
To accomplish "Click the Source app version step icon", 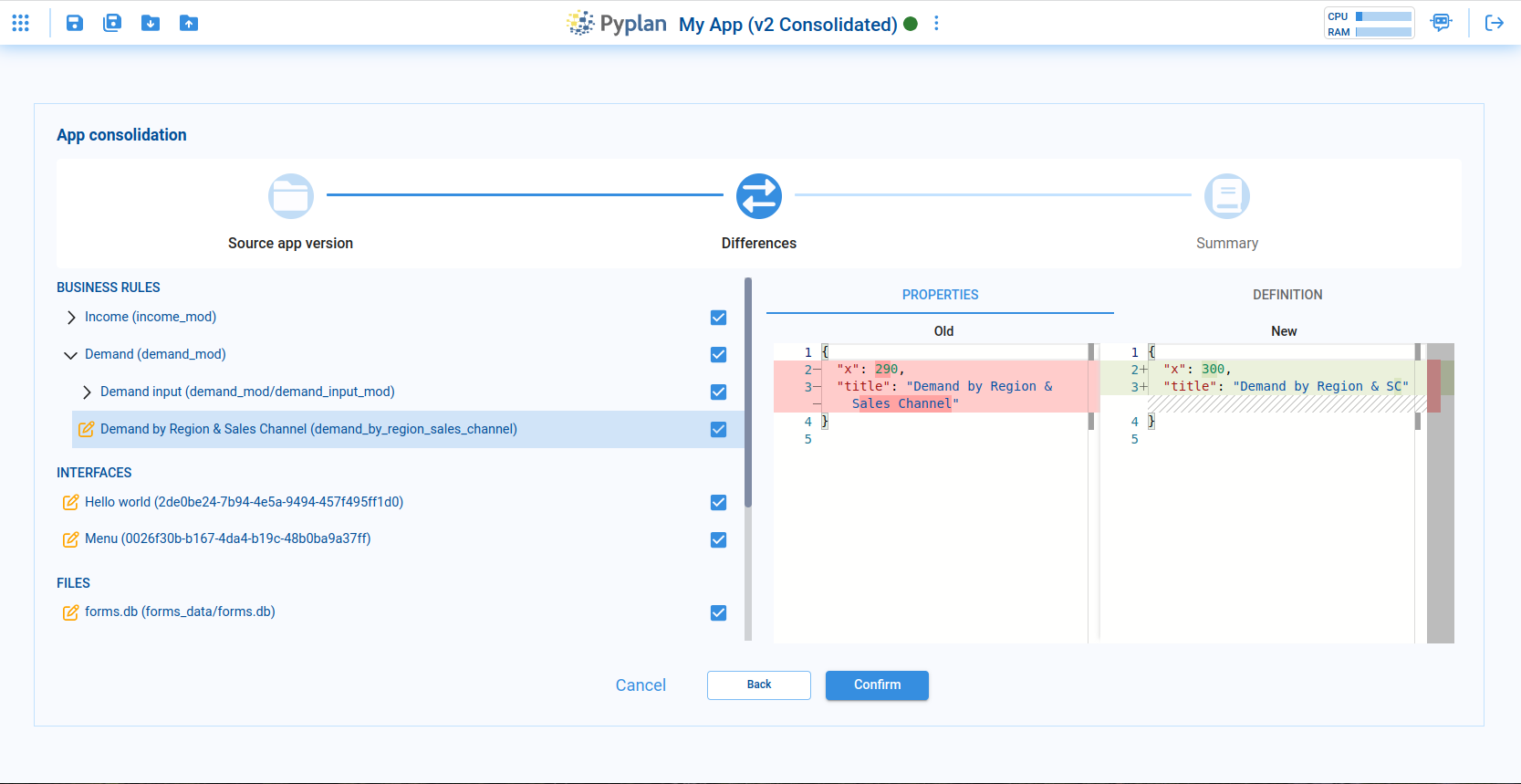I will (291, 196).
